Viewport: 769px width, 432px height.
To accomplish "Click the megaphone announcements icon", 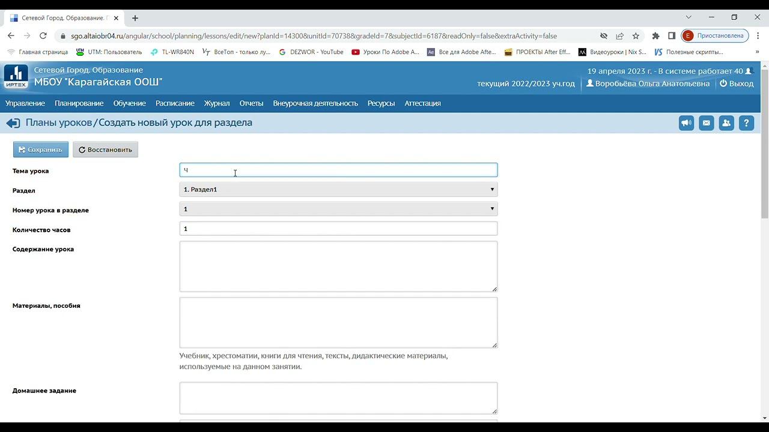I will (x=686, y=123).
